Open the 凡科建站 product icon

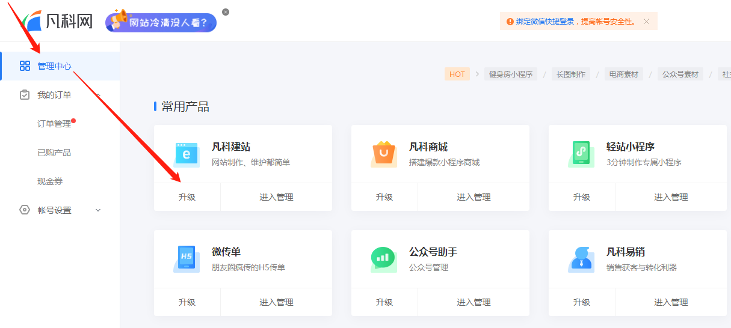point(186,154)
